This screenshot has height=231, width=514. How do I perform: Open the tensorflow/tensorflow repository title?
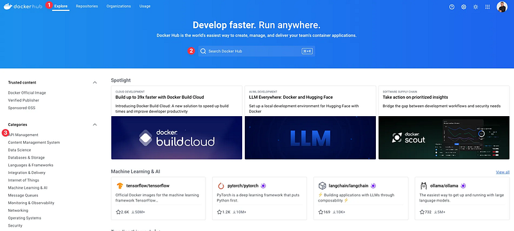click(148, 186)
